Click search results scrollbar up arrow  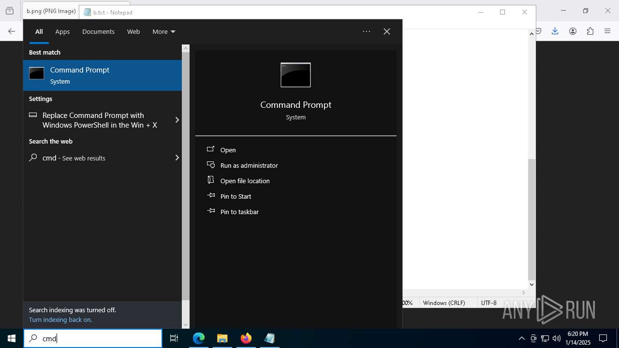pyautogui.click(x=186, y=48)
